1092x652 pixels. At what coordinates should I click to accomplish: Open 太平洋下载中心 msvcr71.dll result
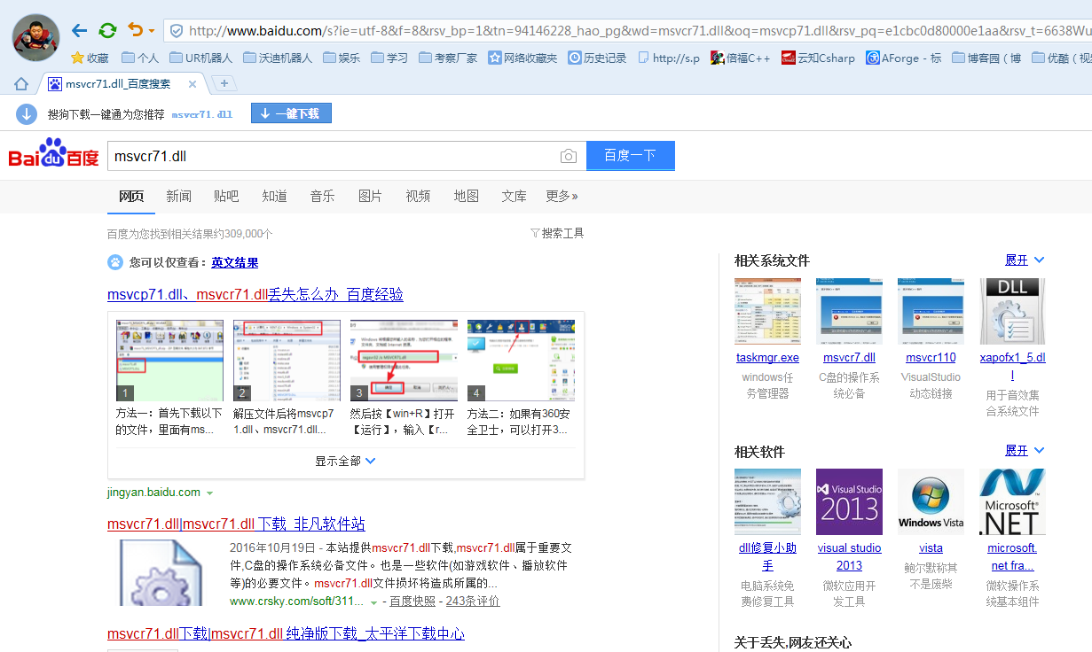point(286,633)
